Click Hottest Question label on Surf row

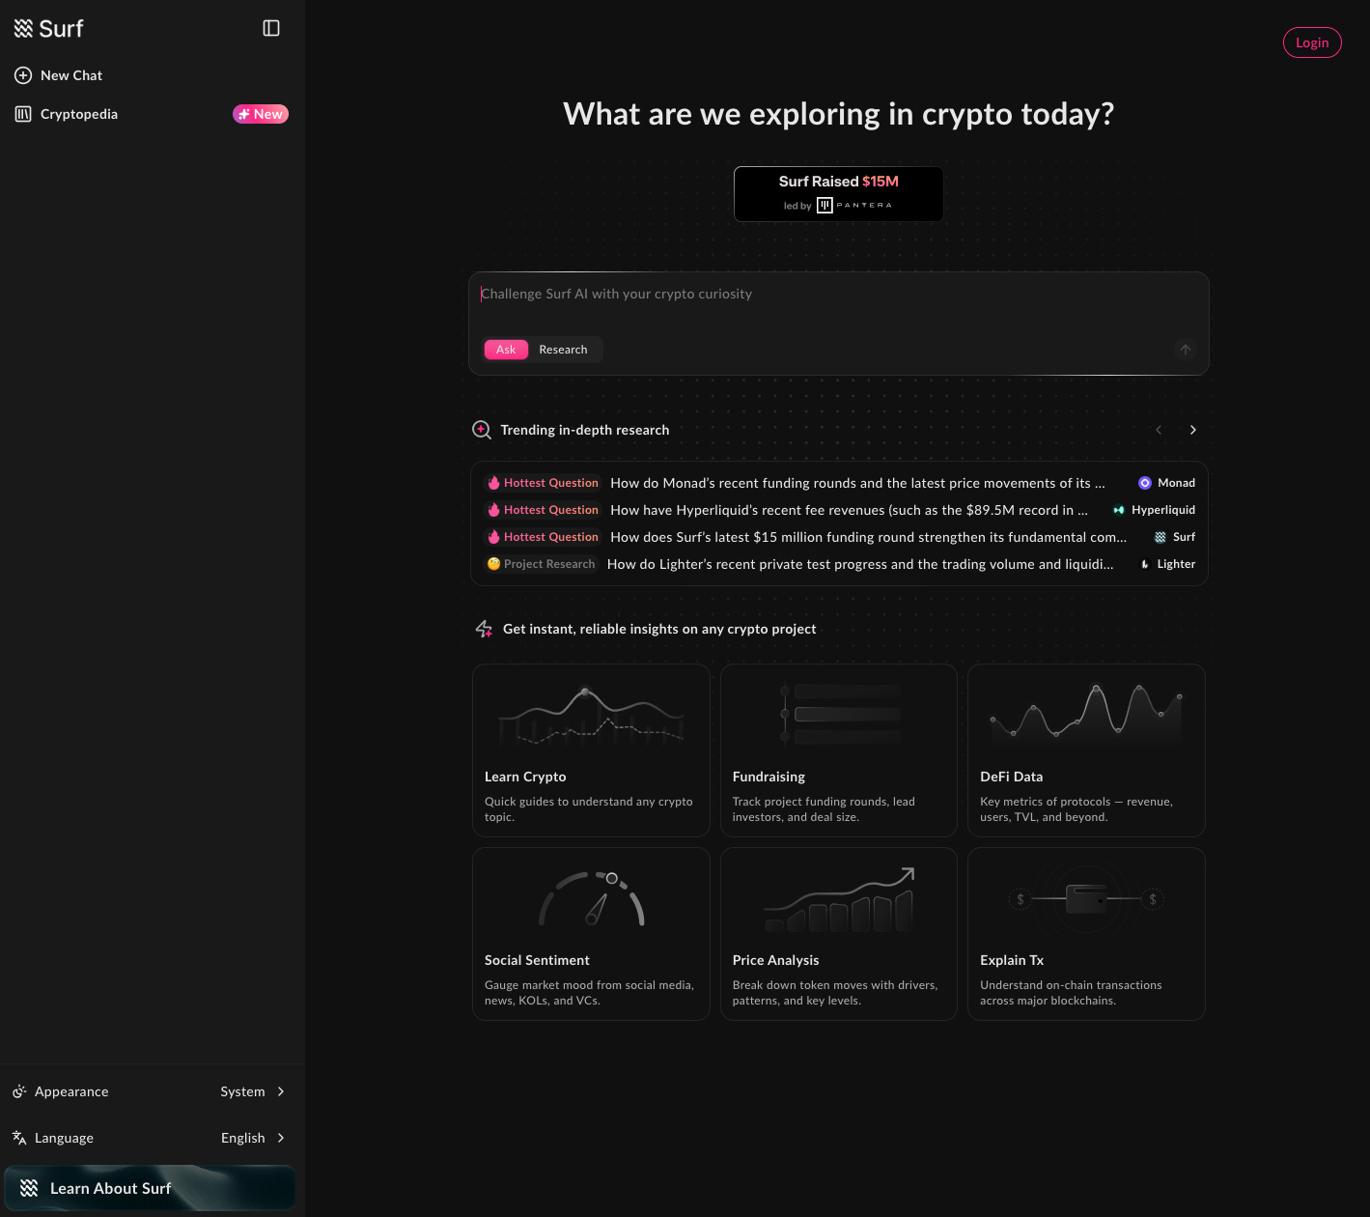[x=551, y=537]
